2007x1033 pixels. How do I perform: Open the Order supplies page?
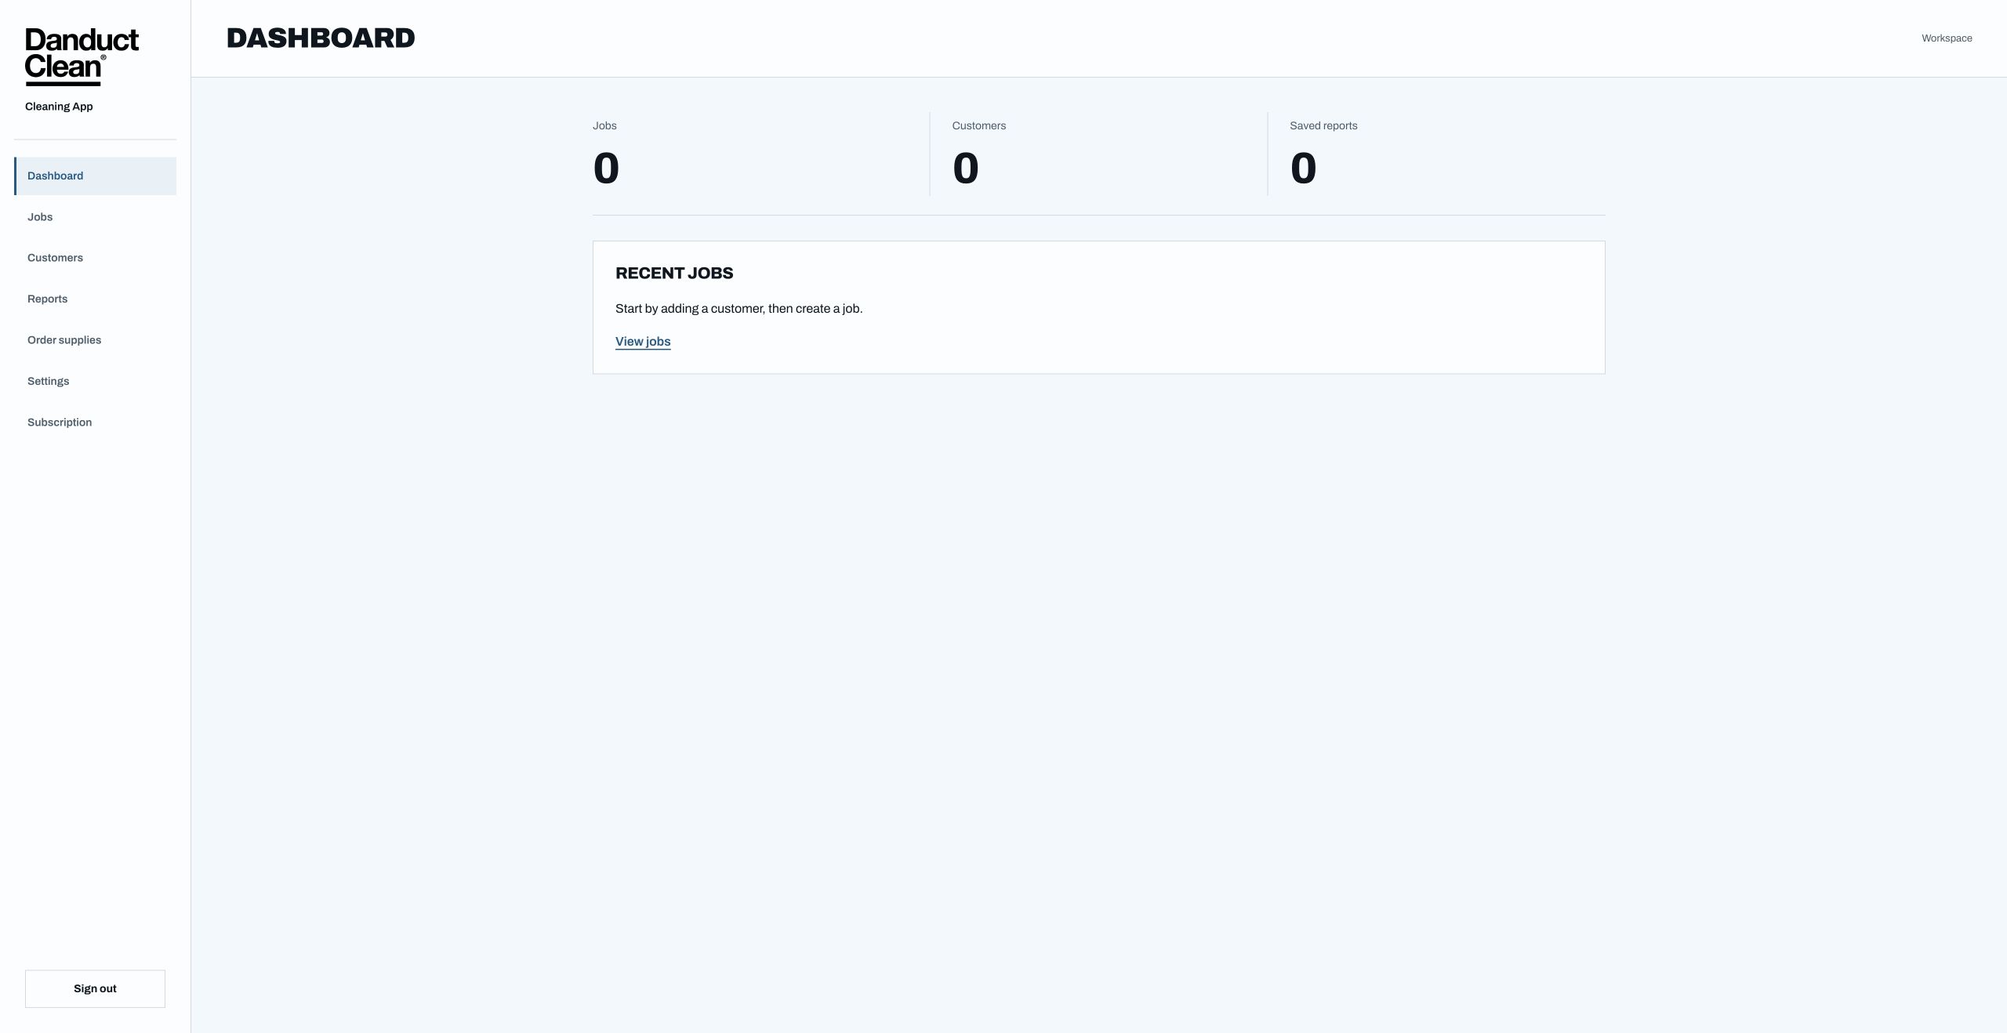pos(95,340)
